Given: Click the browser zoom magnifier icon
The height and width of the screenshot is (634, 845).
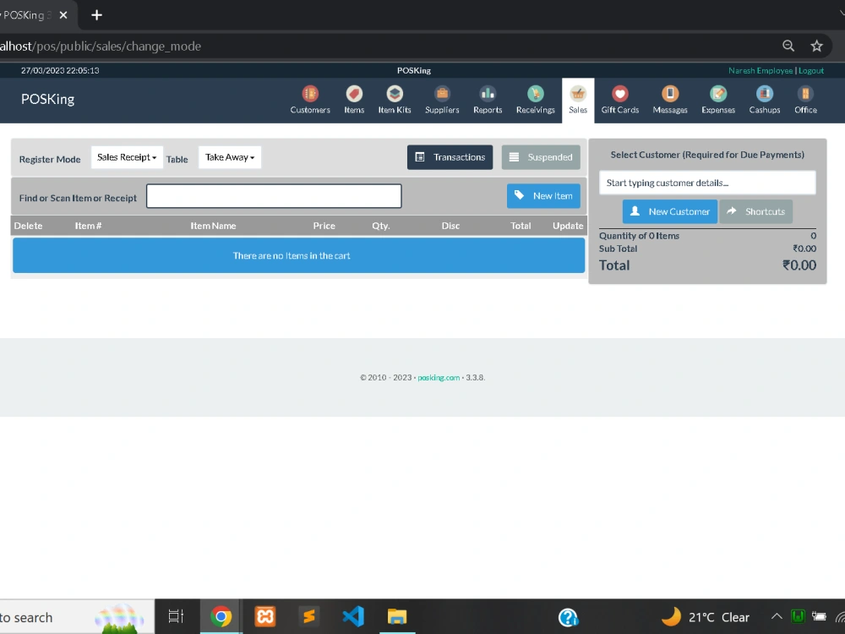Looking at the screenshot, I should 788,46.
